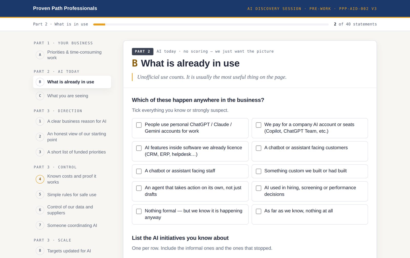Click the PART 1 · YOUR BUSINESS sidebar heading
The height and width of the screenshot is (258, 410).
pos(63,43)
